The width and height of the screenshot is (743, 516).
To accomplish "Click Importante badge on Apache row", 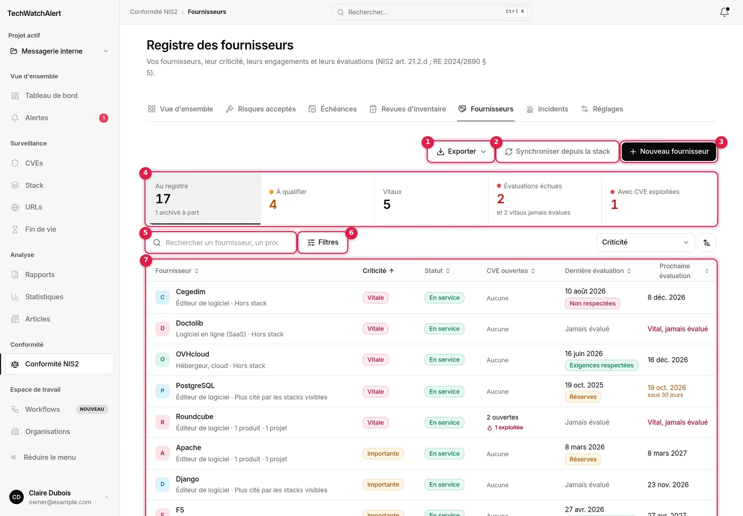I will [383, 454].
